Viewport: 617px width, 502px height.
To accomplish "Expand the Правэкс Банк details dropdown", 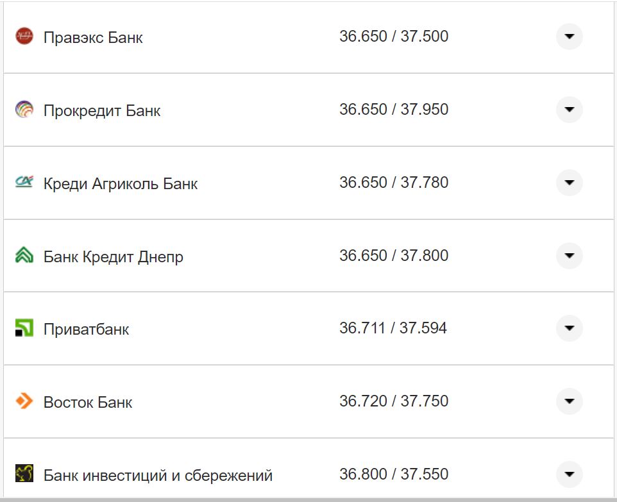I will (569, 37).
